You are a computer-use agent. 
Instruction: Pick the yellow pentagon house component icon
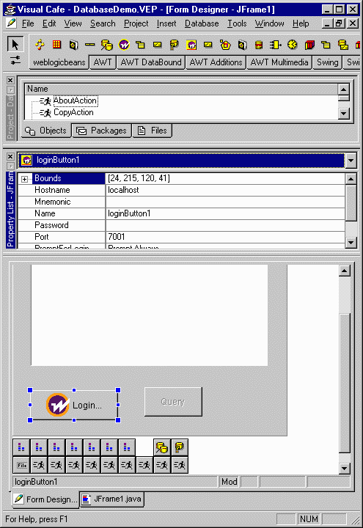225,45
